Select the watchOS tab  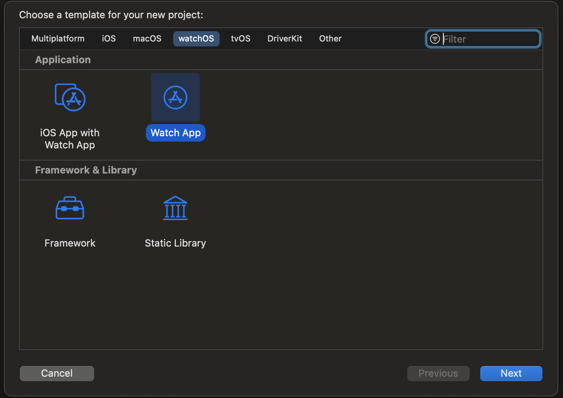tap(196, 38)
